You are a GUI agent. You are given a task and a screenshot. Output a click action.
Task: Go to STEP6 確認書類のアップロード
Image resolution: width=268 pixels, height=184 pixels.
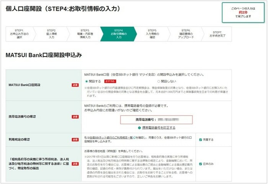coord(186,34)
